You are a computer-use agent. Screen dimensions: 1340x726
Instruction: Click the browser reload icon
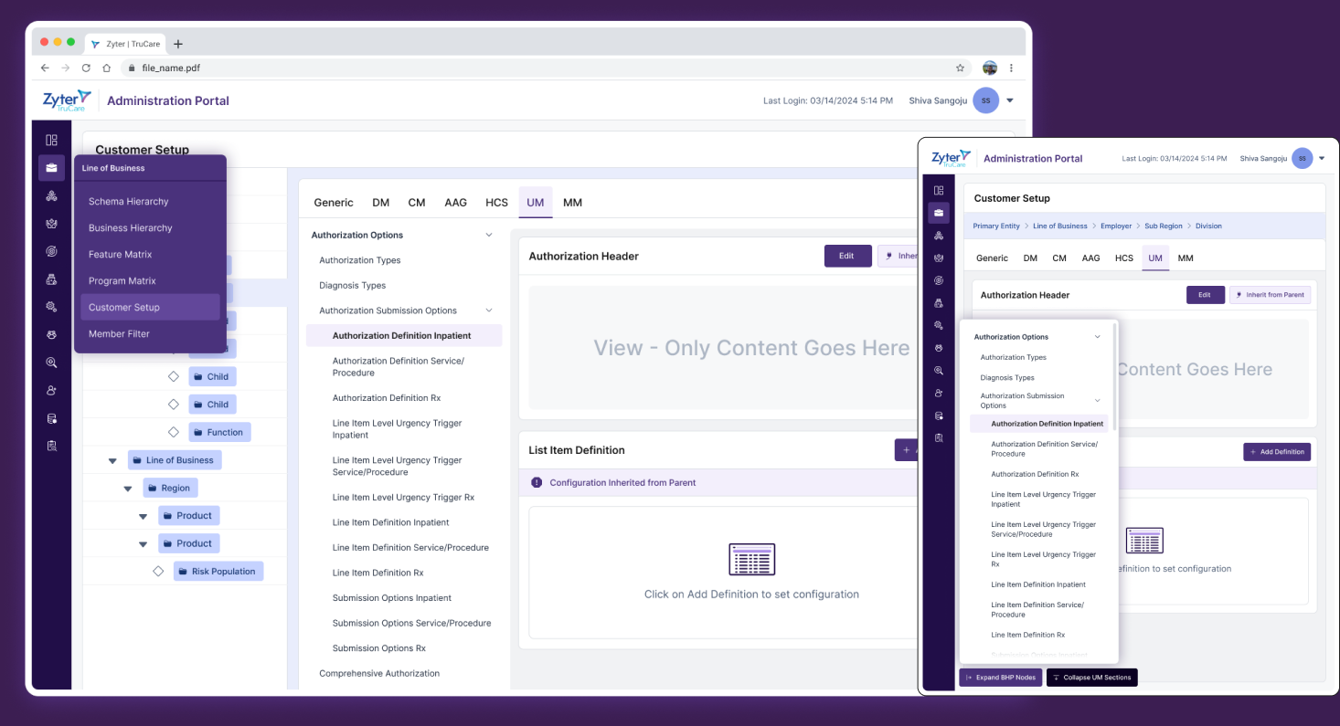[x=86, y=68]
